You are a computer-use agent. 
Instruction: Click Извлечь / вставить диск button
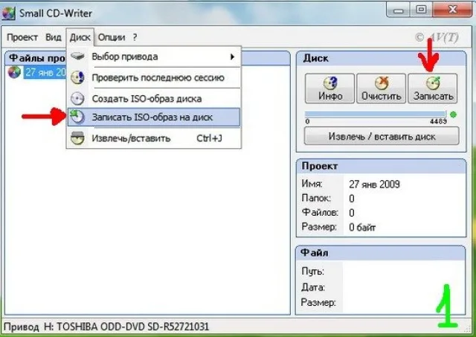[x=382, y=136]
